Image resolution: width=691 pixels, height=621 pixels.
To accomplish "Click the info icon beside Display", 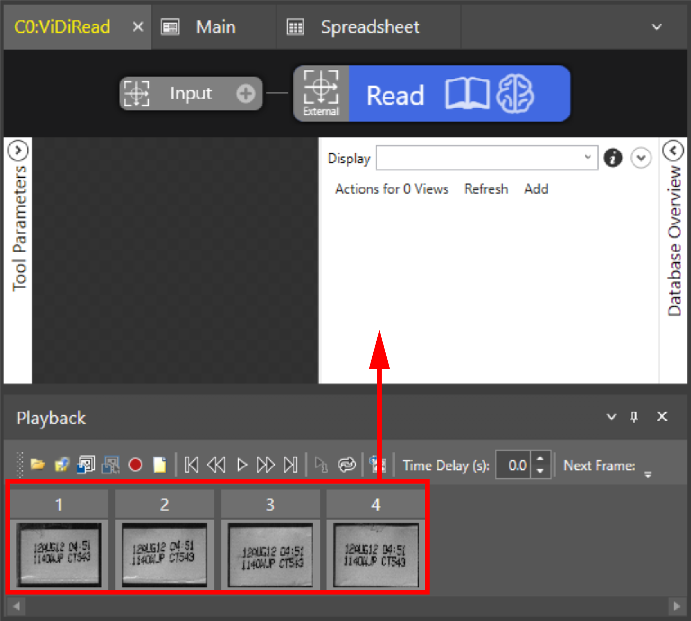I will (x=613, y=158).
